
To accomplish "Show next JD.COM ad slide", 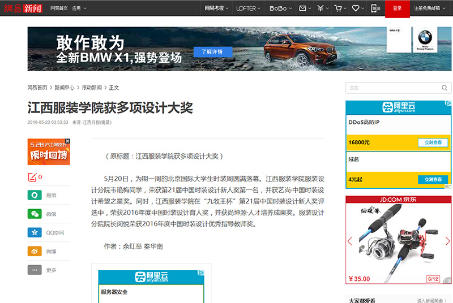I will click(447, 241).
